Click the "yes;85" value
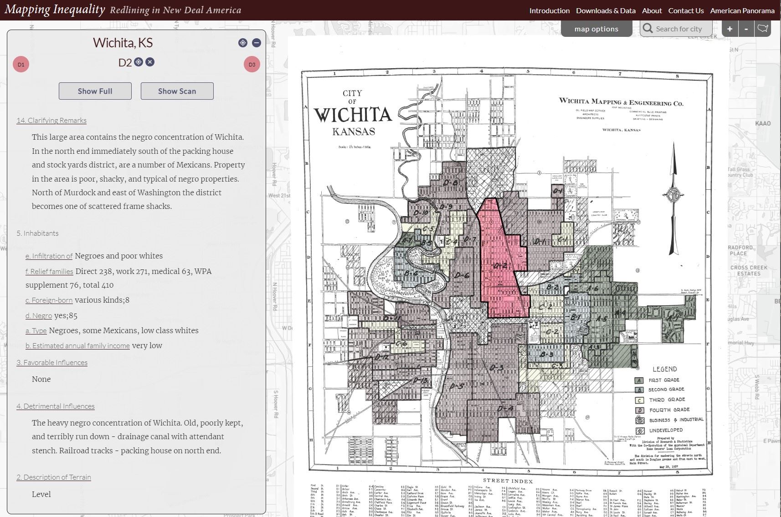 [66, 315]
